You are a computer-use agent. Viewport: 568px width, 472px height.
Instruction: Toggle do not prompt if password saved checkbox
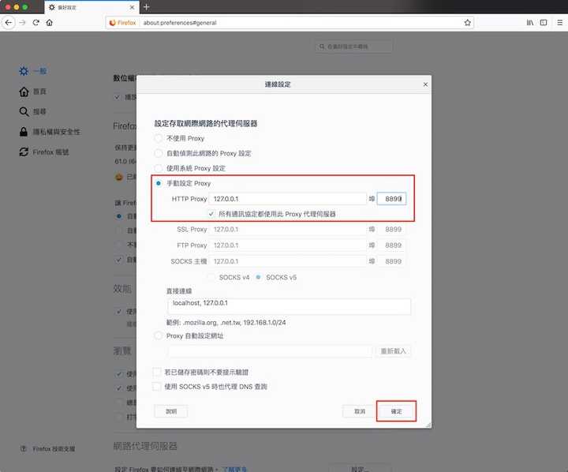[157, 372]
